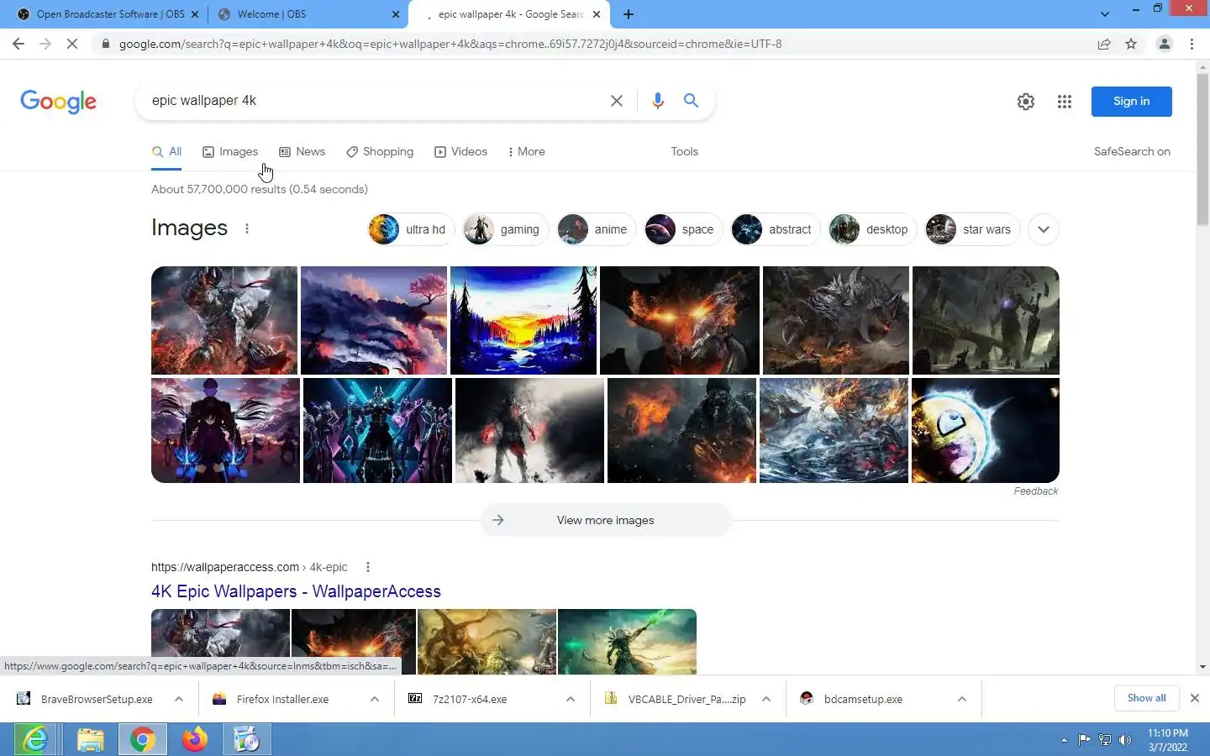Open Firefox from the taskbar
Image resolution: width=1210 pixels, height=756 pixels.
[x=195, y=740]
